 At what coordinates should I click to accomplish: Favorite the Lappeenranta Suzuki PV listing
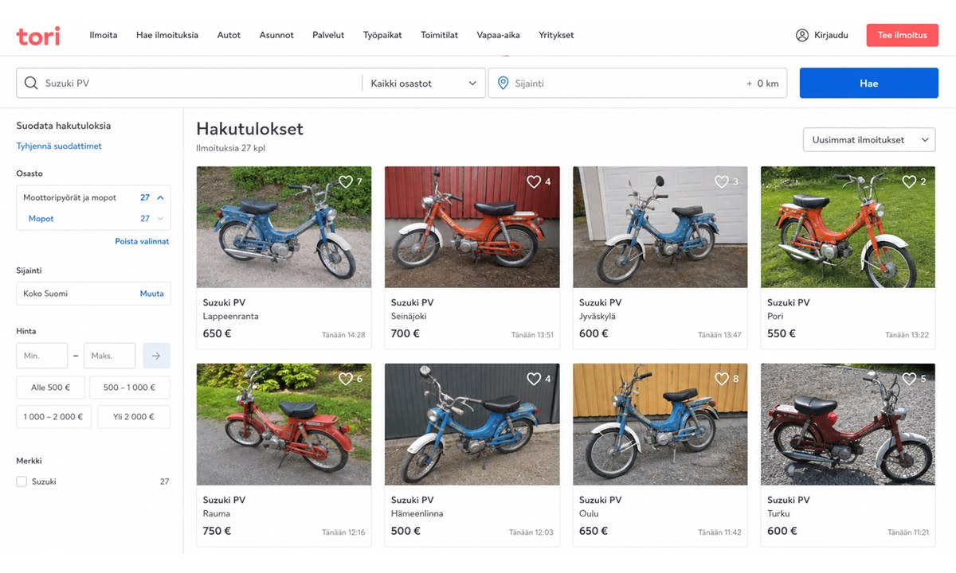(346, 181)
